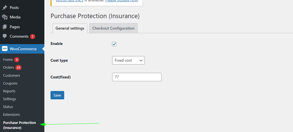Switch to Checkout Configuration tab

[x=113, y=28]
